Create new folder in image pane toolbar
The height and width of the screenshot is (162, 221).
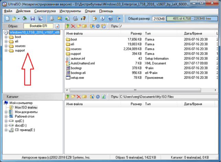tap(79, 26)
